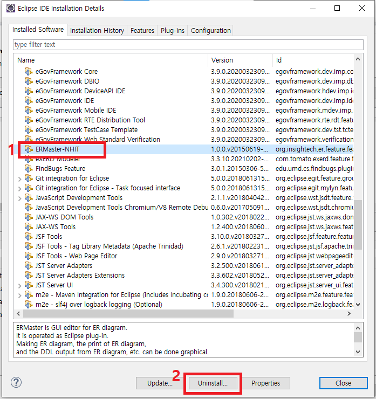Click the Update... button
The image size is (376, 399).
160,383
